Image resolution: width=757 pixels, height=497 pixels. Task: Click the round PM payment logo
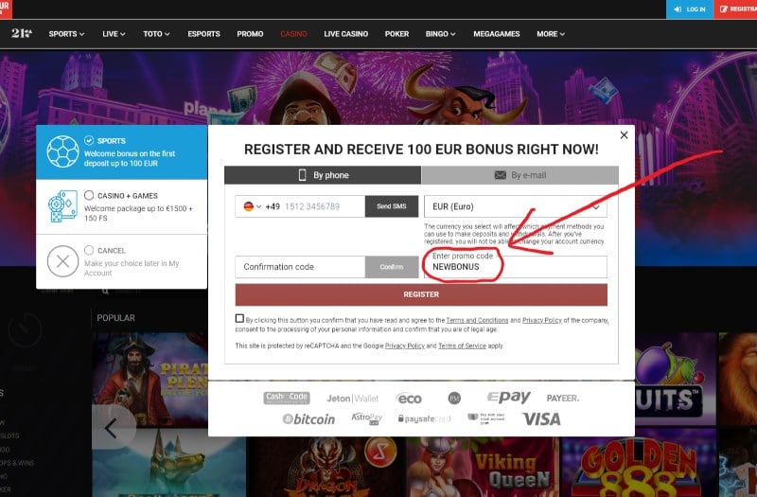coord(454,398)
